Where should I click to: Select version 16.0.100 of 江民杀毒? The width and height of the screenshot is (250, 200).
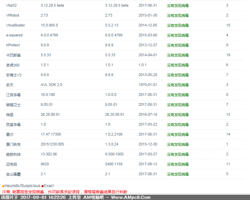pyautogui.click(x=48, y=95)
